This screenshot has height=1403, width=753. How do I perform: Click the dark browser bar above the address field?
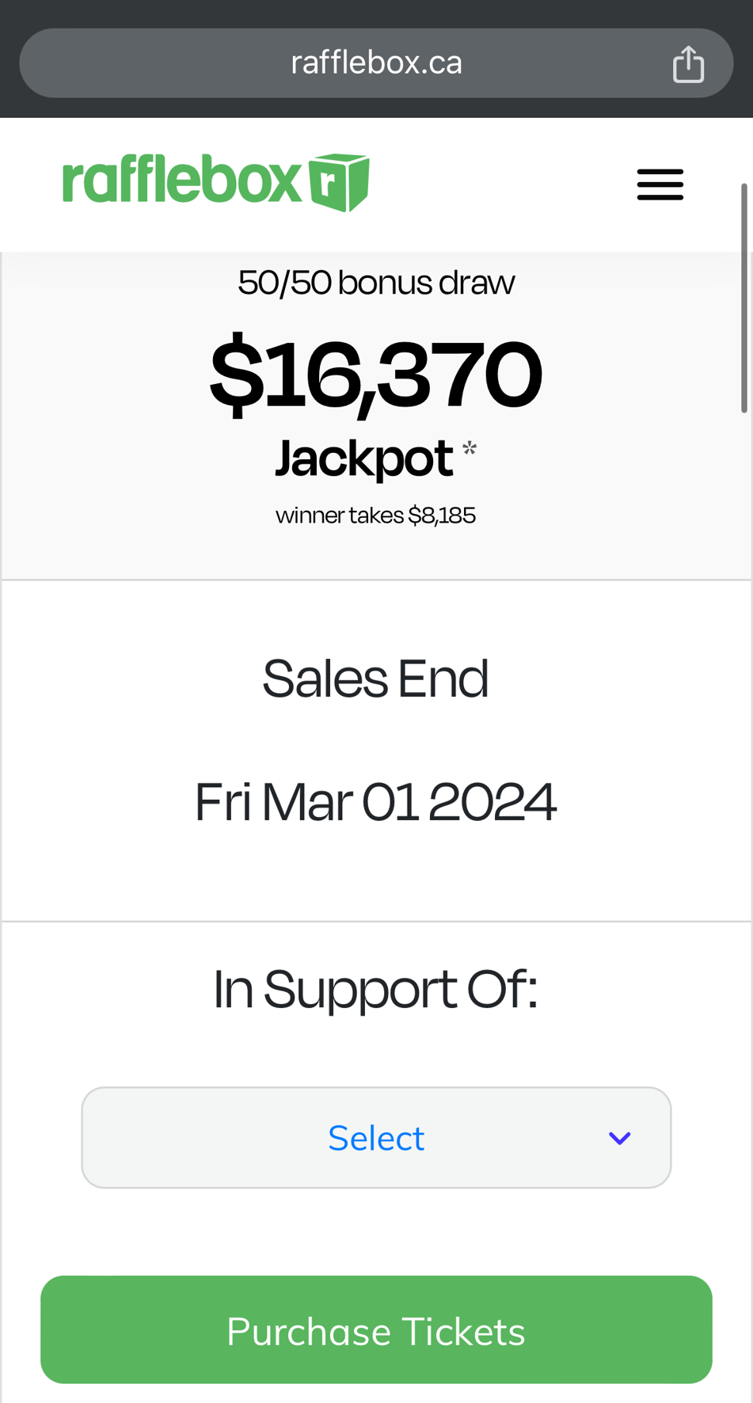(376, 13)
